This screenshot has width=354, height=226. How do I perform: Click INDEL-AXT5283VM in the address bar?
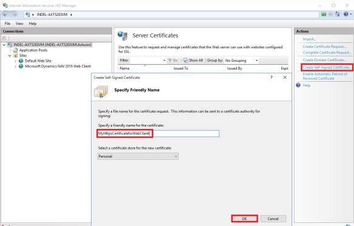click(x=52, y=15)
